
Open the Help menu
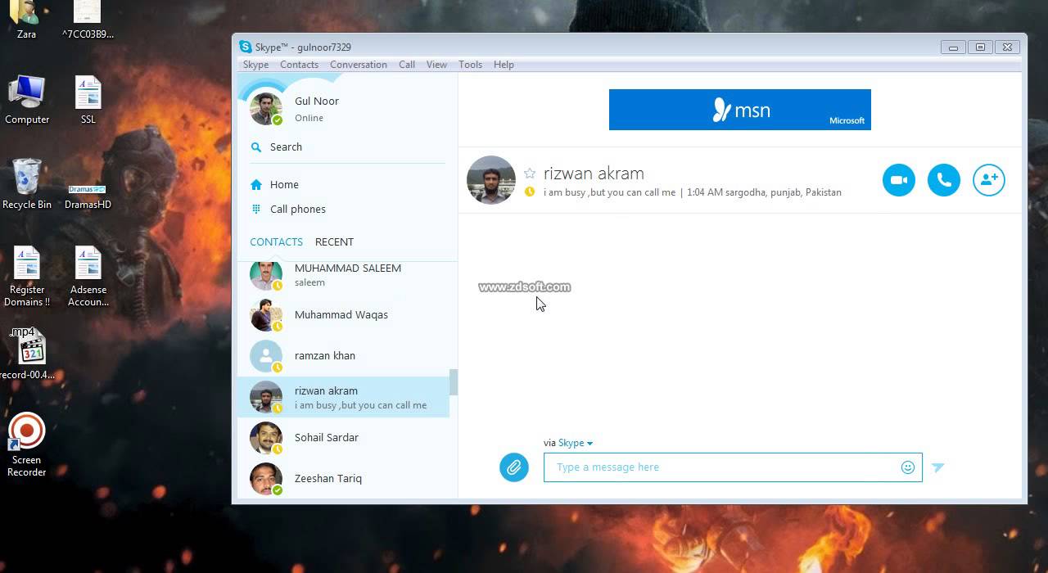coord(504,65)
